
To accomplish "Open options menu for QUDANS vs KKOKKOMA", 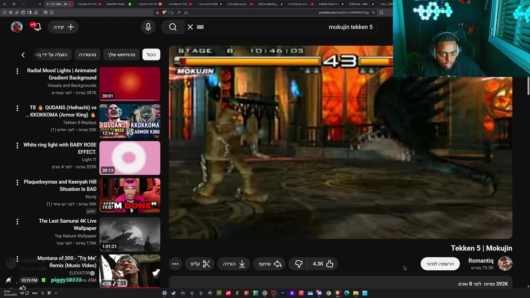I will coord(17,108).
